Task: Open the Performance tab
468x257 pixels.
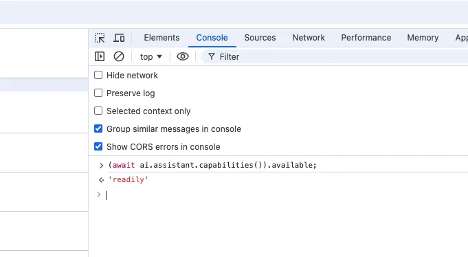Action: (x=366, y=38)
